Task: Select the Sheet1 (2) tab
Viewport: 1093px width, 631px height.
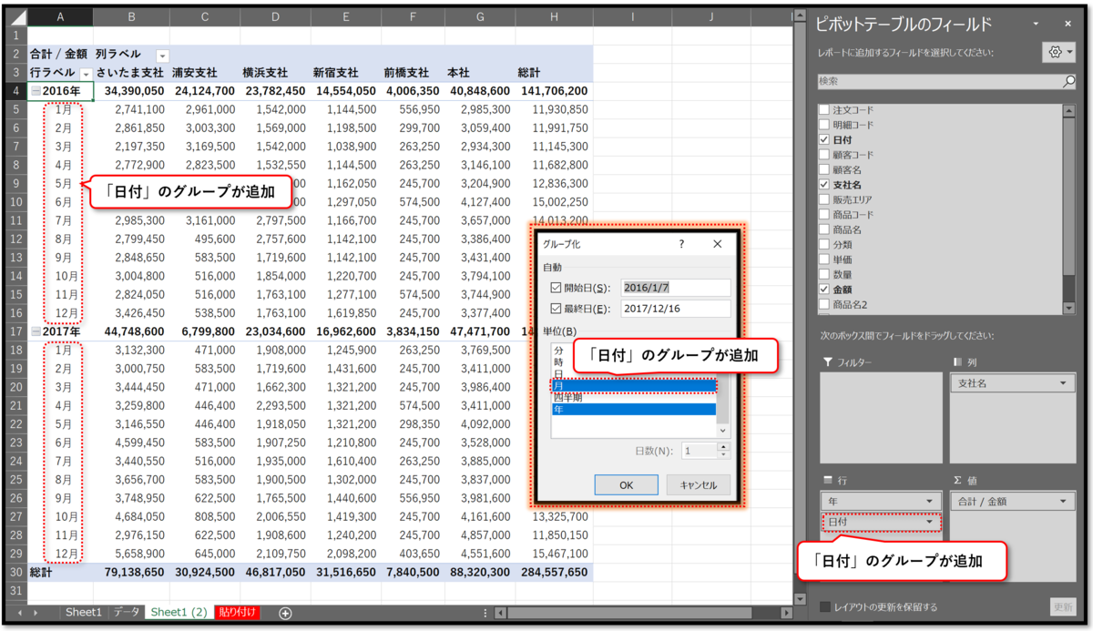Action: point(179,613)
